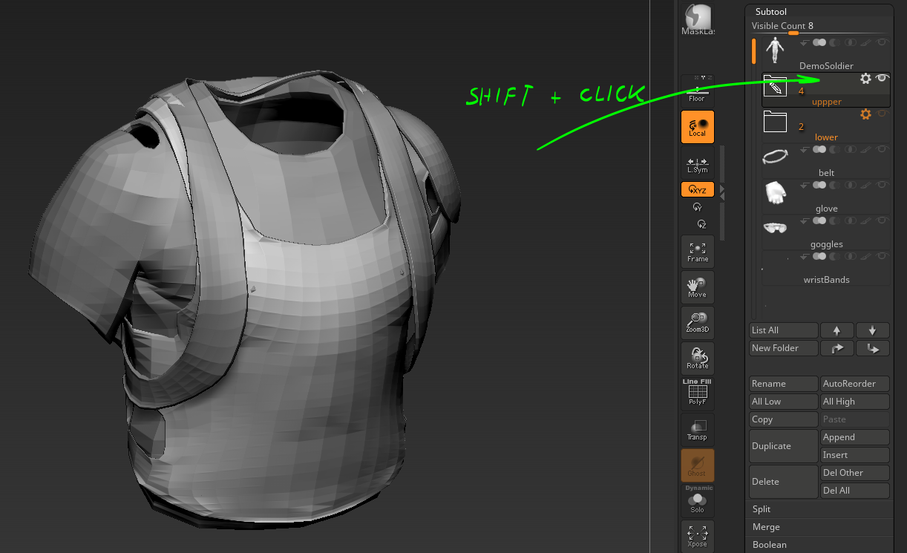Expand the Merge section

(x=819, y=527)
